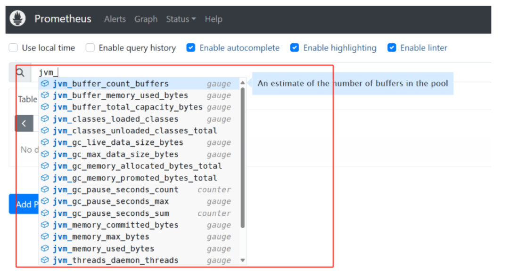This screenshot has width=509, height=276.
Task: Click metric icon beside jvm_memory_max_bytes
Action: pyautogui.click(x=45, y=237)
